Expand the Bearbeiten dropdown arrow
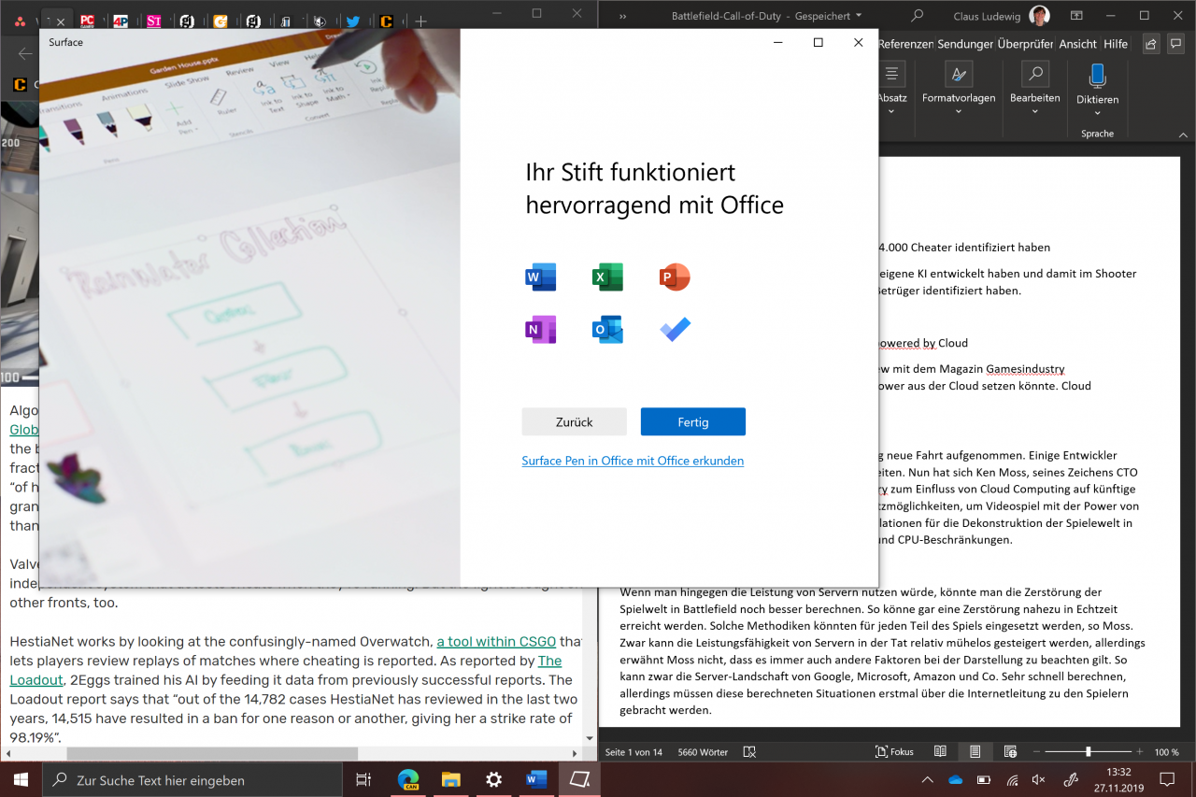 1034,111
